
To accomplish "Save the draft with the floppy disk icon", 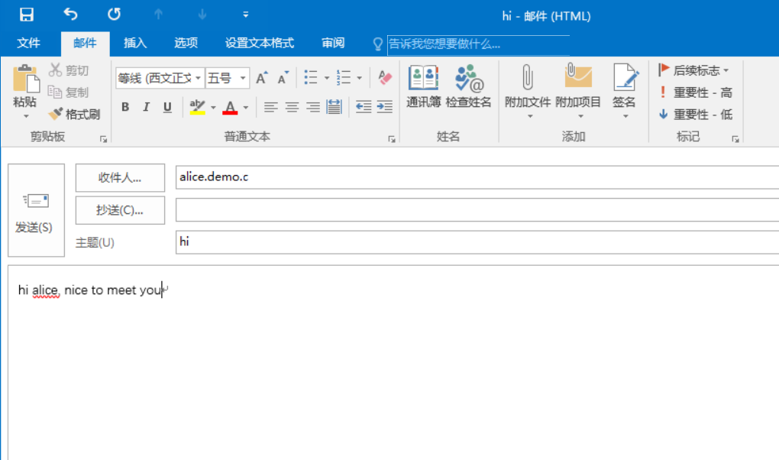I will 27,15.
